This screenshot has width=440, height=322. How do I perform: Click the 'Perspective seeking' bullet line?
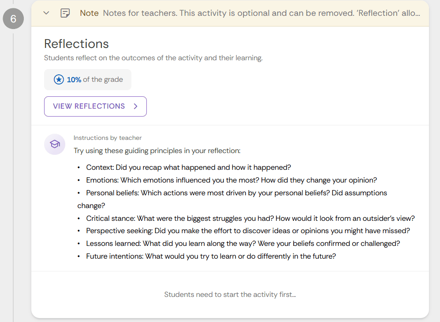click(x=248, y=231)
